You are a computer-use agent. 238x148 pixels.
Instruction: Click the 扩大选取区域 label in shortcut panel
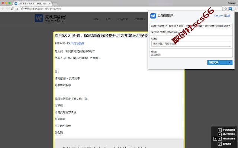[x=229, y=130]
